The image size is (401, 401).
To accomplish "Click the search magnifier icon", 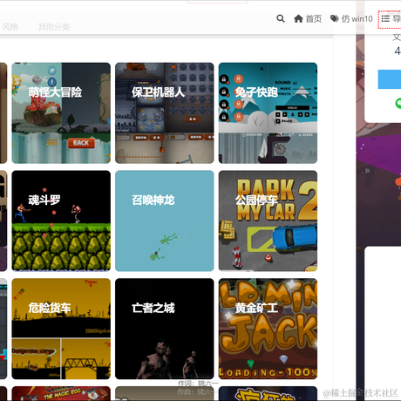I will coord(281,19).
